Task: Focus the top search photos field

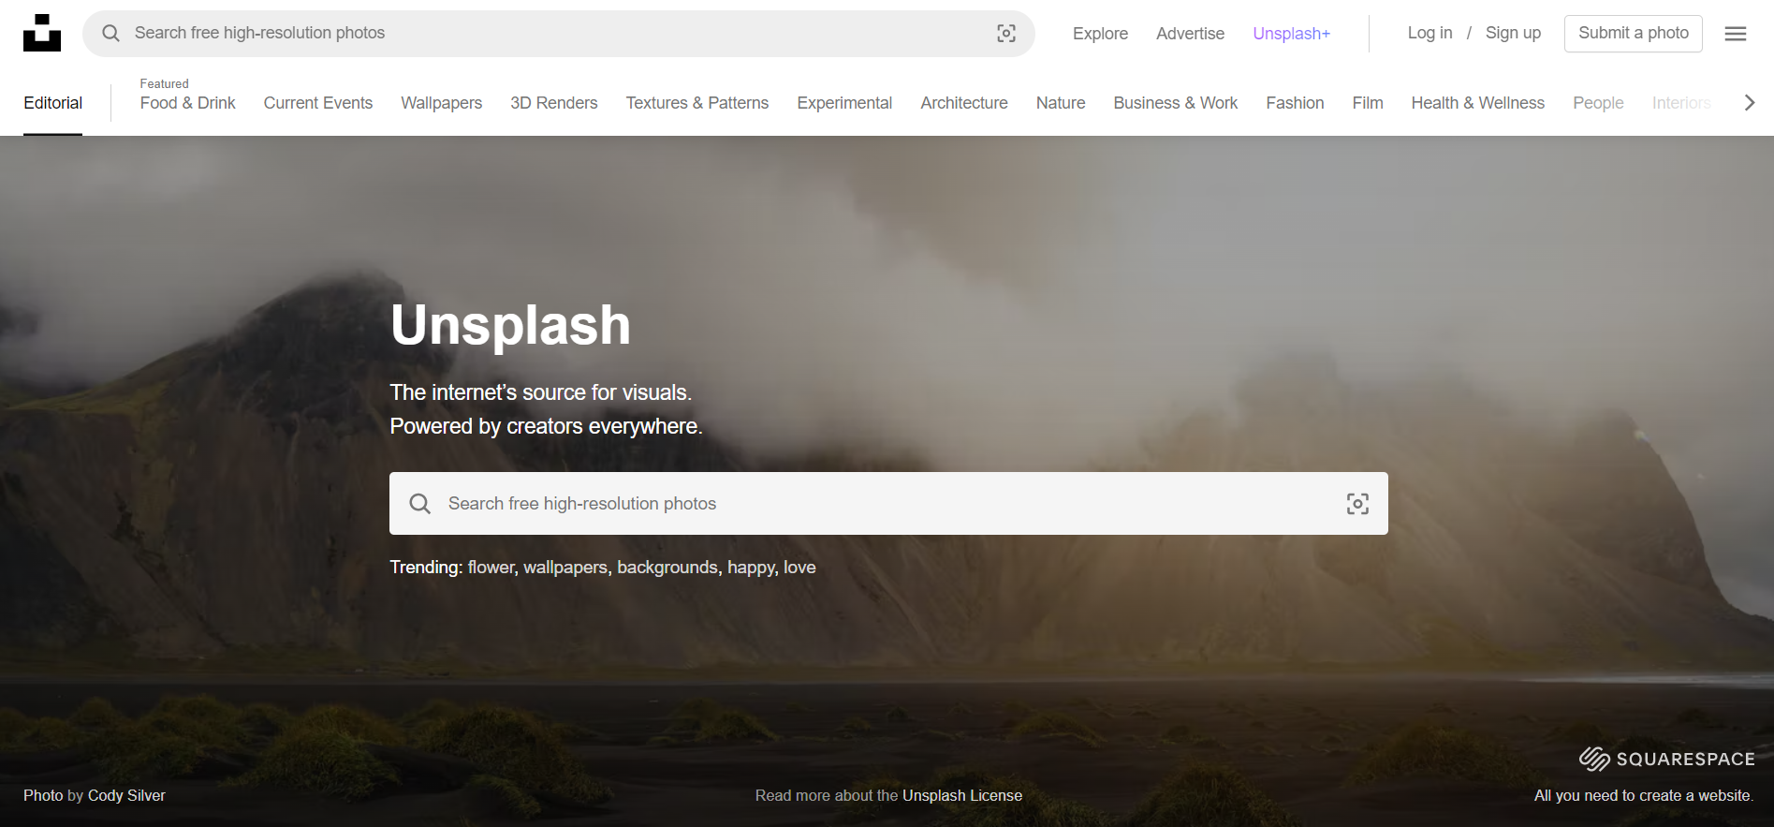Action: [559, 34]
